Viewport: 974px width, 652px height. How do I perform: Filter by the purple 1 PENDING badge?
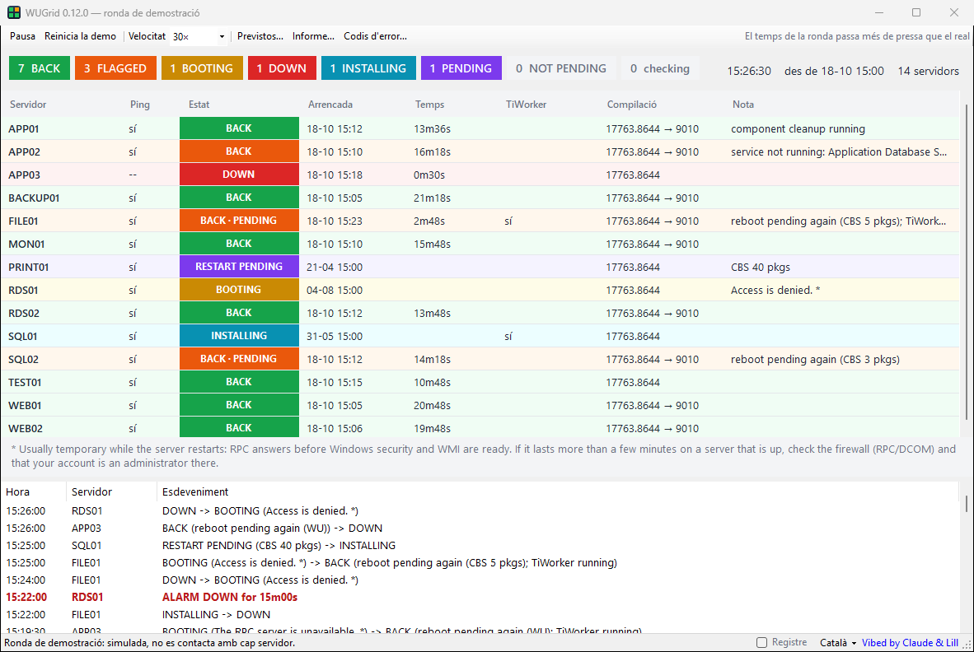(461, 68)
